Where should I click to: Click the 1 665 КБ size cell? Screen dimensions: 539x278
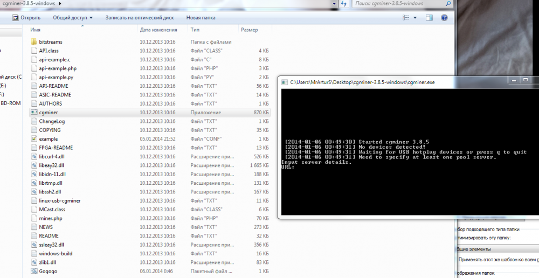[x=259, y=165]
